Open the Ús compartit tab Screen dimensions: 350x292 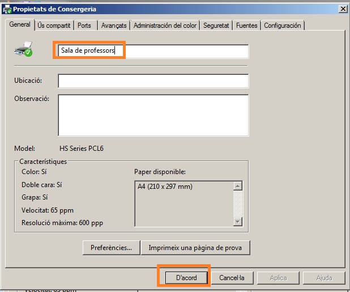click(x=54, y=26)
